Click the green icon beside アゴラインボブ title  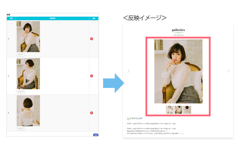(128, 119)
